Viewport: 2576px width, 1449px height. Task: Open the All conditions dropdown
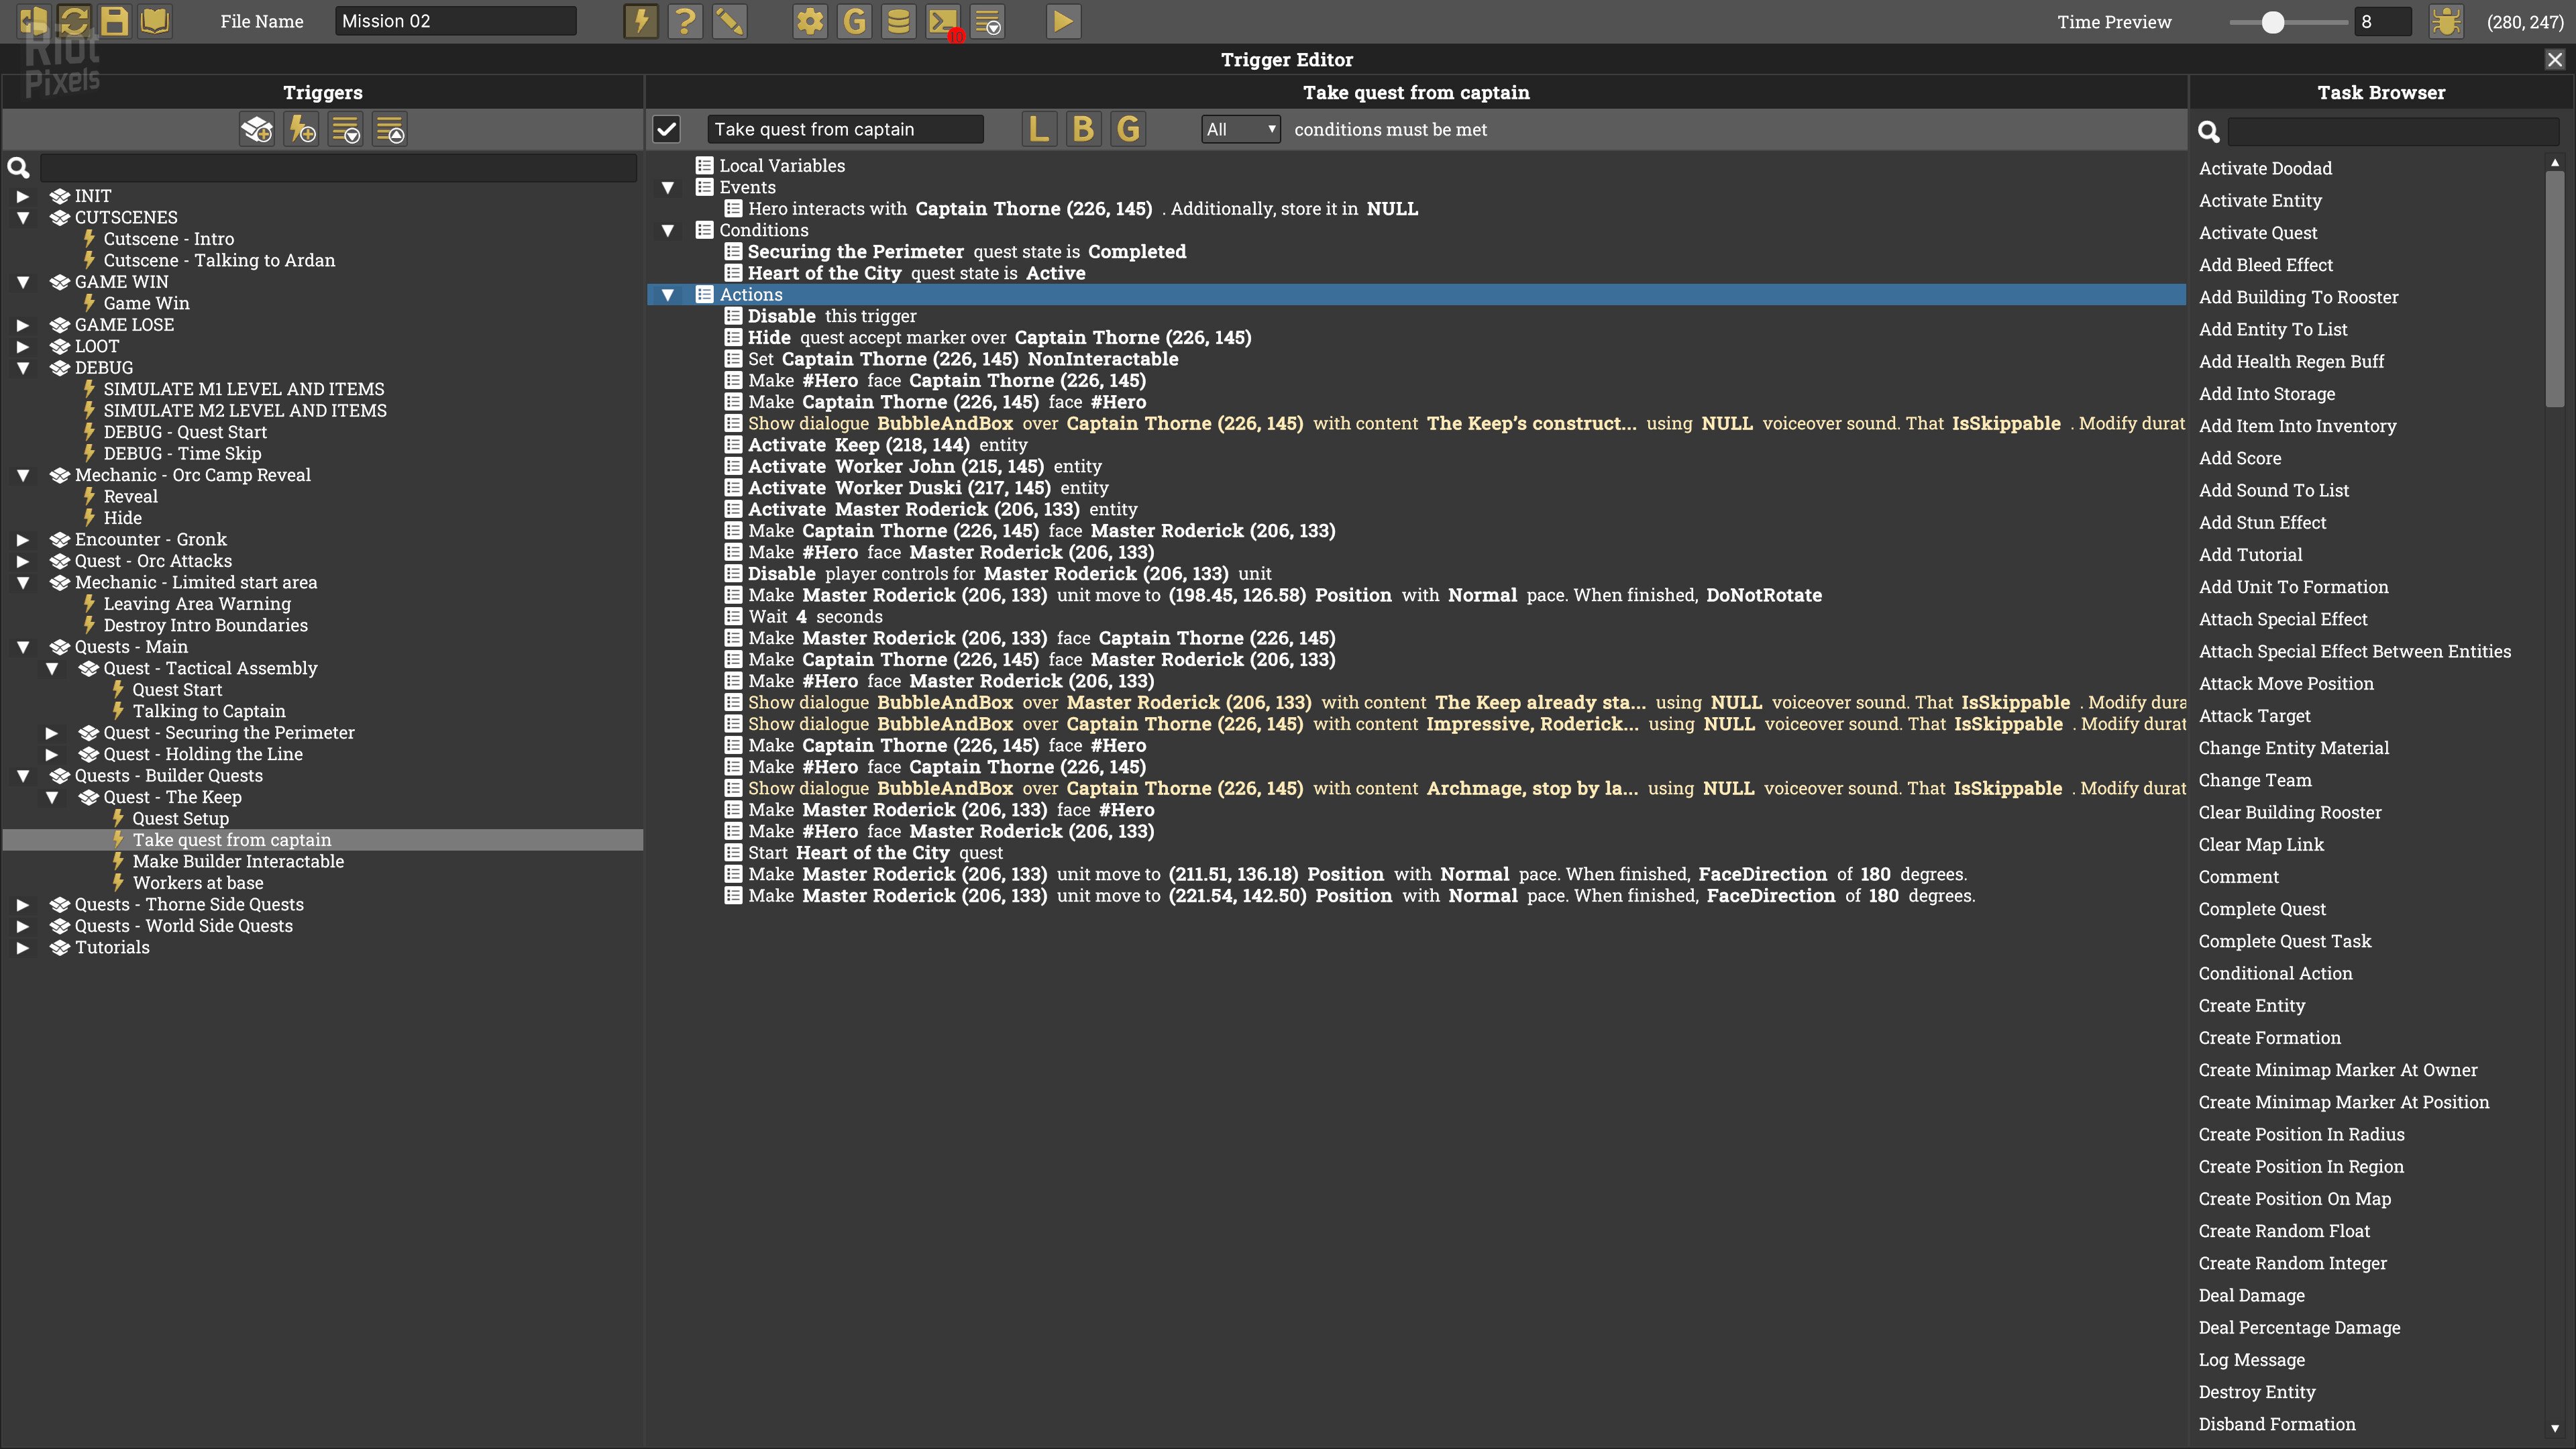[x=1239, y=129]
